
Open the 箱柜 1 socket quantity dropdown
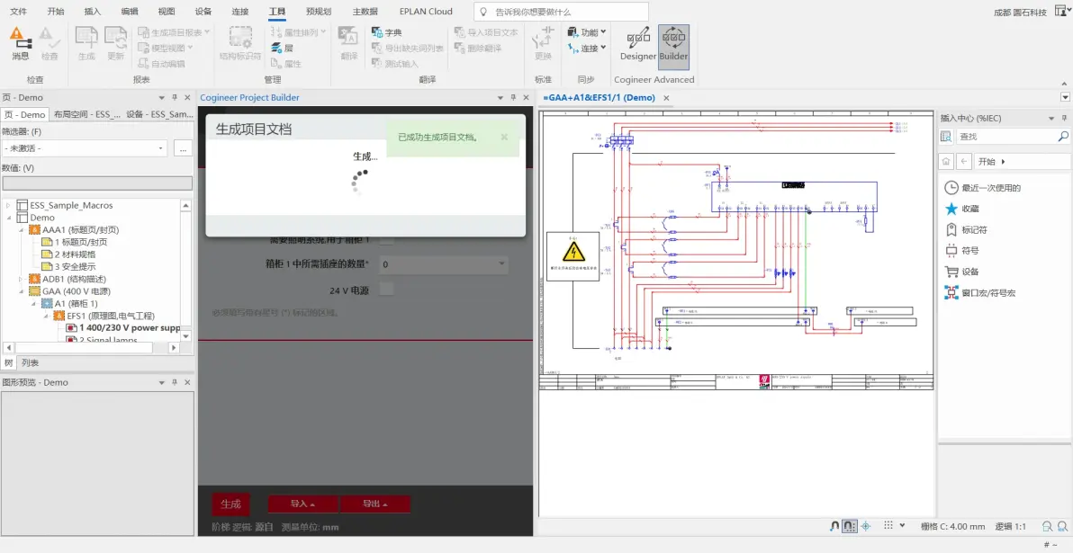[x=443, y=264]
